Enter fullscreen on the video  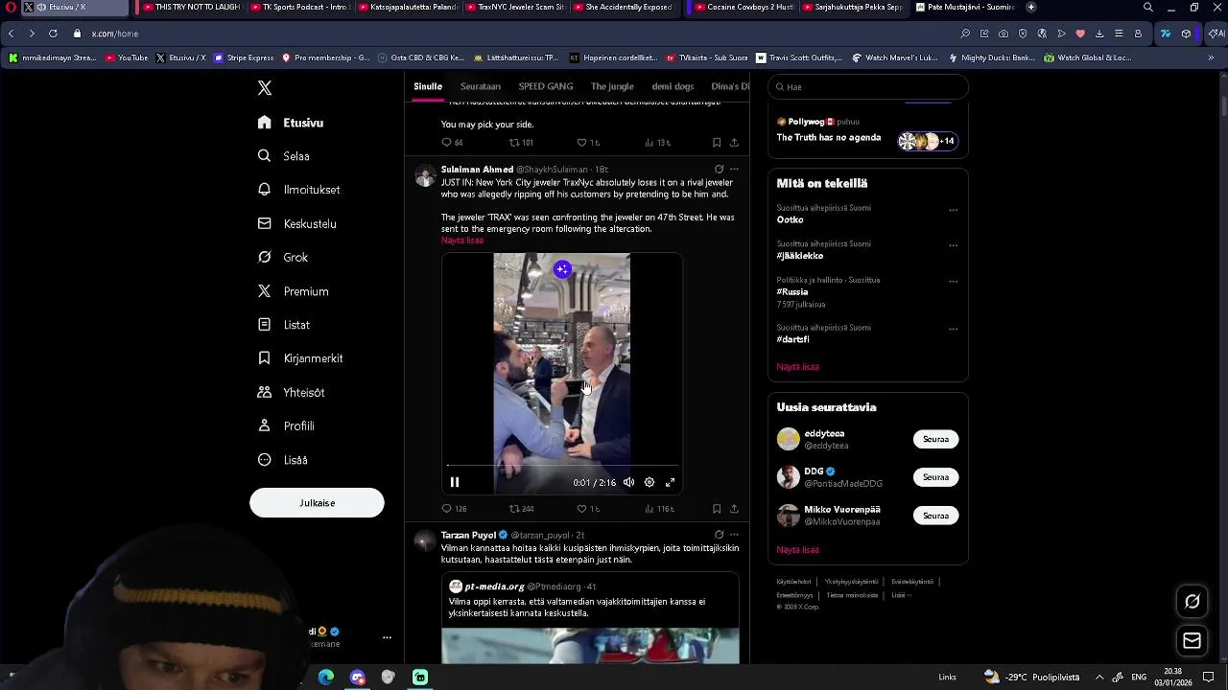(671, 482)
